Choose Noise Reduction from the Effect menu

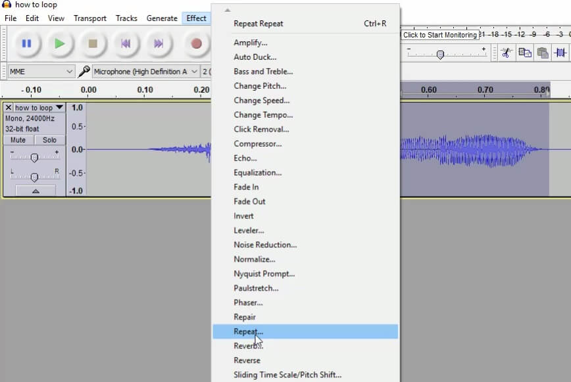click(264, 245)
